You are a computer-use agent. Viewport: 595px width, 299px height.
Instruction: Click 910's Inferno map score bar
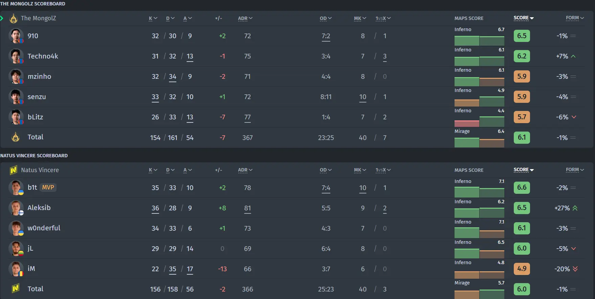(479, 41)
